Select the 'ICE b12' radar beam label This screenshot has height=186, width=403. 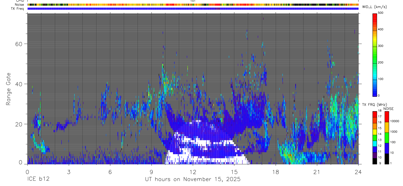[x=39, y=179]
